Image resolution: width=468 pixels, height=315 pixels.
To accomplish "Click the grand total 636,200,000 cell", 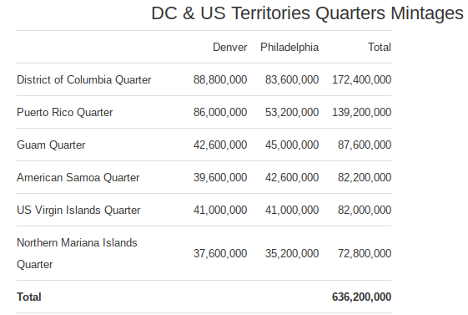I will 361,297.
